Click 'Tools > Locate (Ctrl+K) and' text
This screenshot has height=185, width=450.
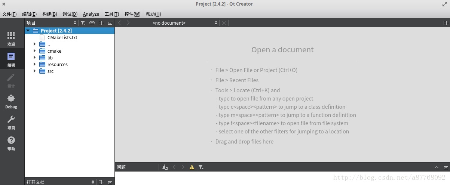coord(248,90)
